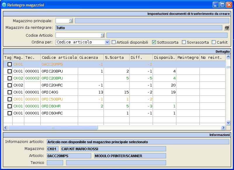Open the Ordina per dropdown
Image resolution: width=234 pixels, height=170 pixels.
click(x=107, y=42)
